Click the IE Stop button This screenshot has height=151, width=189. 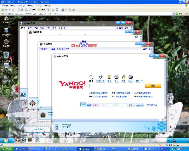19,10
